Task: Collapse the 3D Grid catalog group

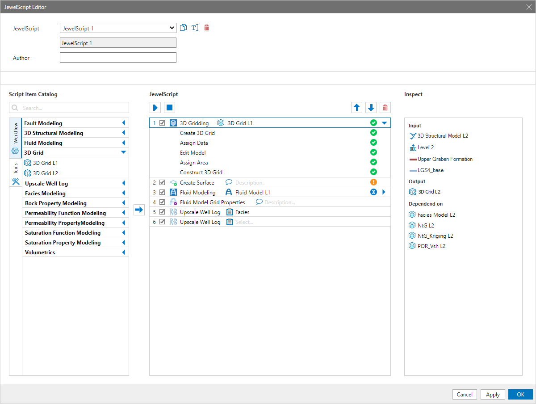Action: pos(123,152)
